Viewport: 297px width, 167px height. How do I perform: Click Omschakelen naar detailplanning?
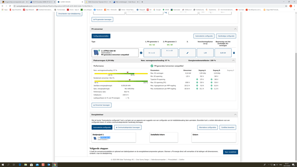tap(69, 14)
